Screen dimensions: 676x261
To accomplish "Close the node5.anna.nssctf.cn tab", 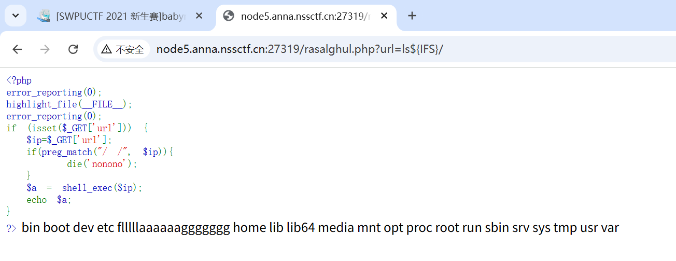I will 384,16.
